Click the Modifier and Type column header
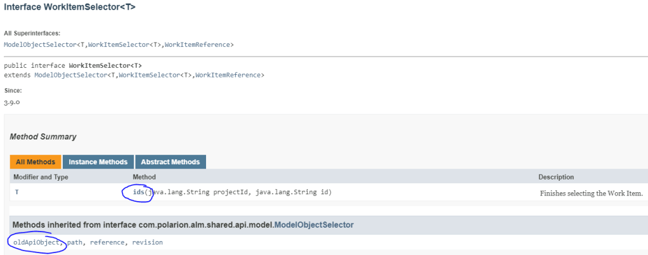 coord(41,177)
